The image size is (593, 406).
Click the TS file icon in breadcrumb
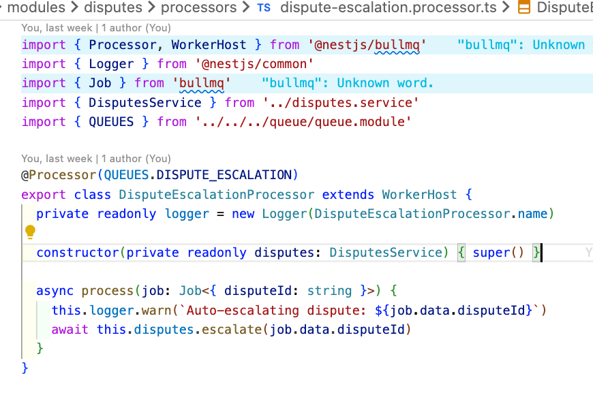pos(264,7)
